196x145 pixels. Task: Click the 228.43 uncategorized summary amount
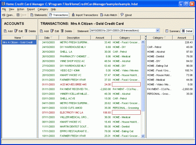(x=189, y=42)
